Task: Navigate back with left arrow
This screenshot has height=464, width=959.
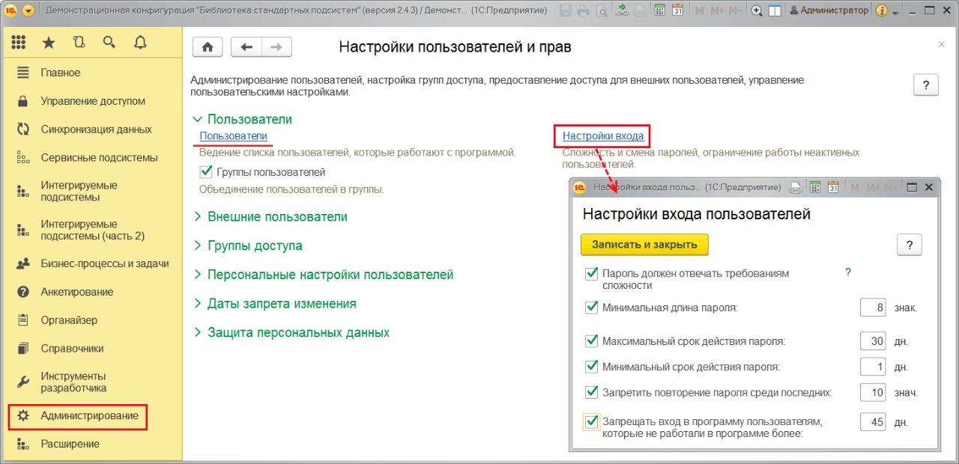Action: (246, 47)
